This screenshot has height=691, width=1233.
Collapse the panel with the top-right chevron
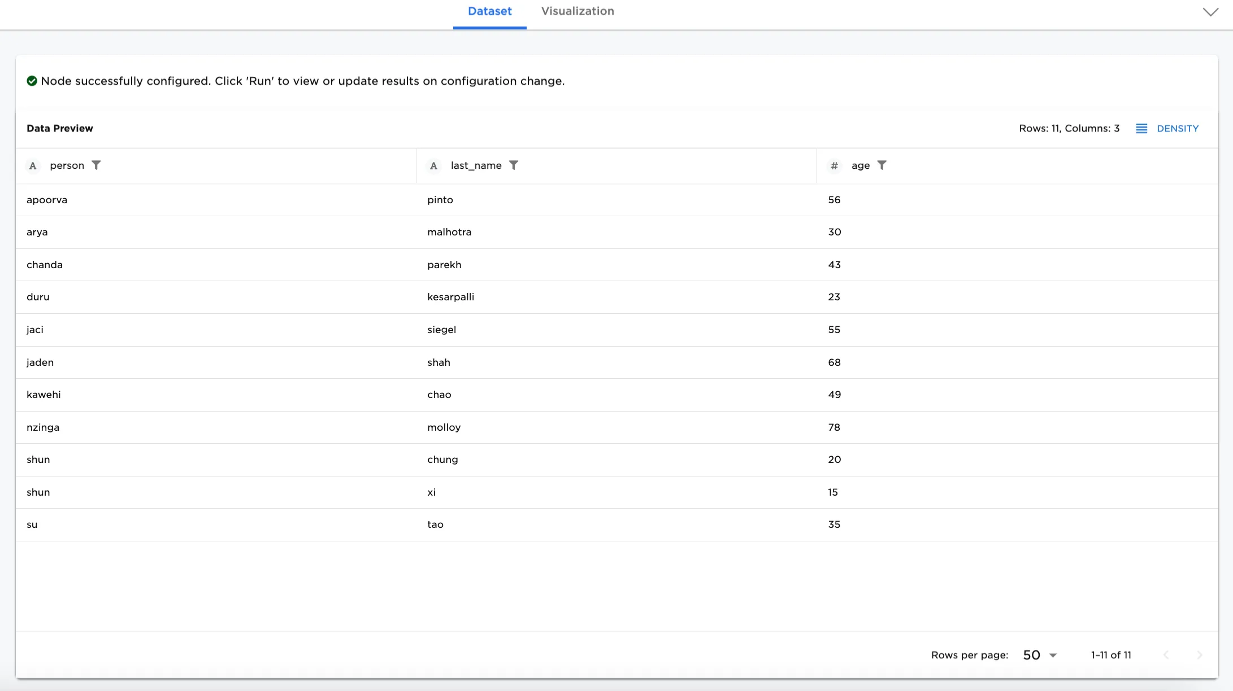[1210, 11]
